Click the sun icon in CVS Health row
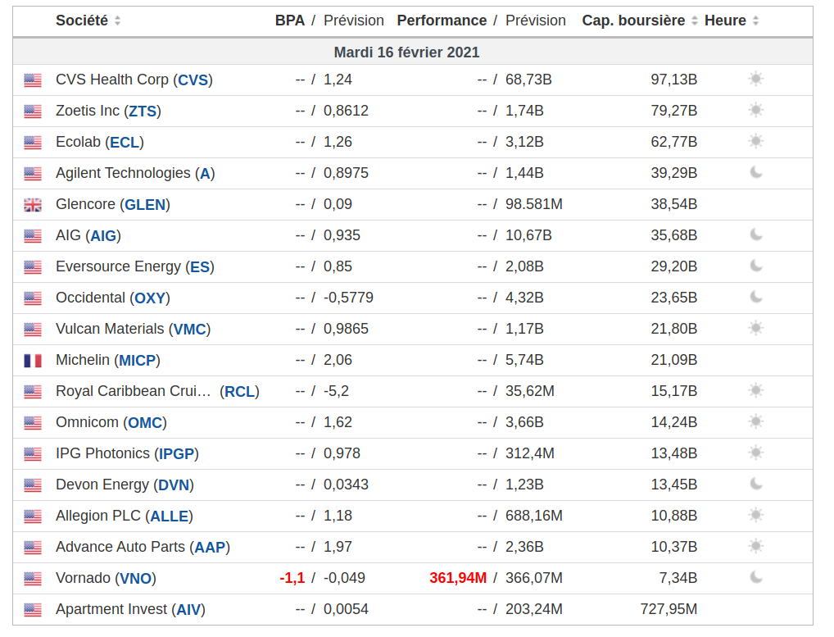The height and width of the screenshot is (637, 834). [x=755, y=79]
